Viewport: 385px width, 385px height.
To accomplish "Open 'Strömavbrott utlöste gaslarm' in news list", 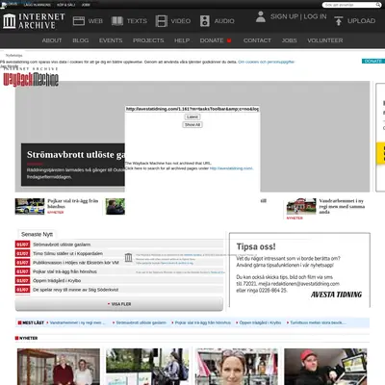I will (x=62, y=244).
